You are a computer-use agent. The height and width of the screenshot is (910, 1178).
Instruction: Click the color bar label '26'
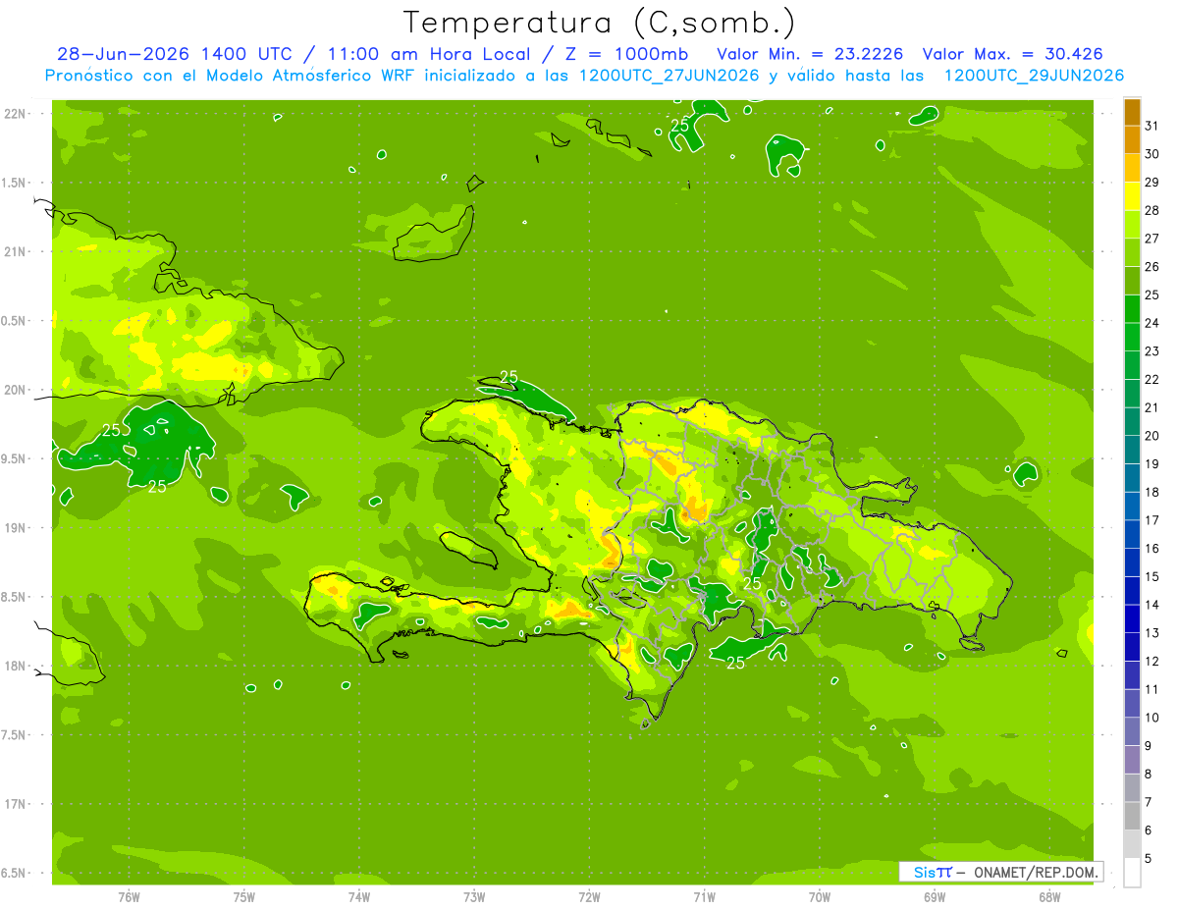pos(1152,267)
